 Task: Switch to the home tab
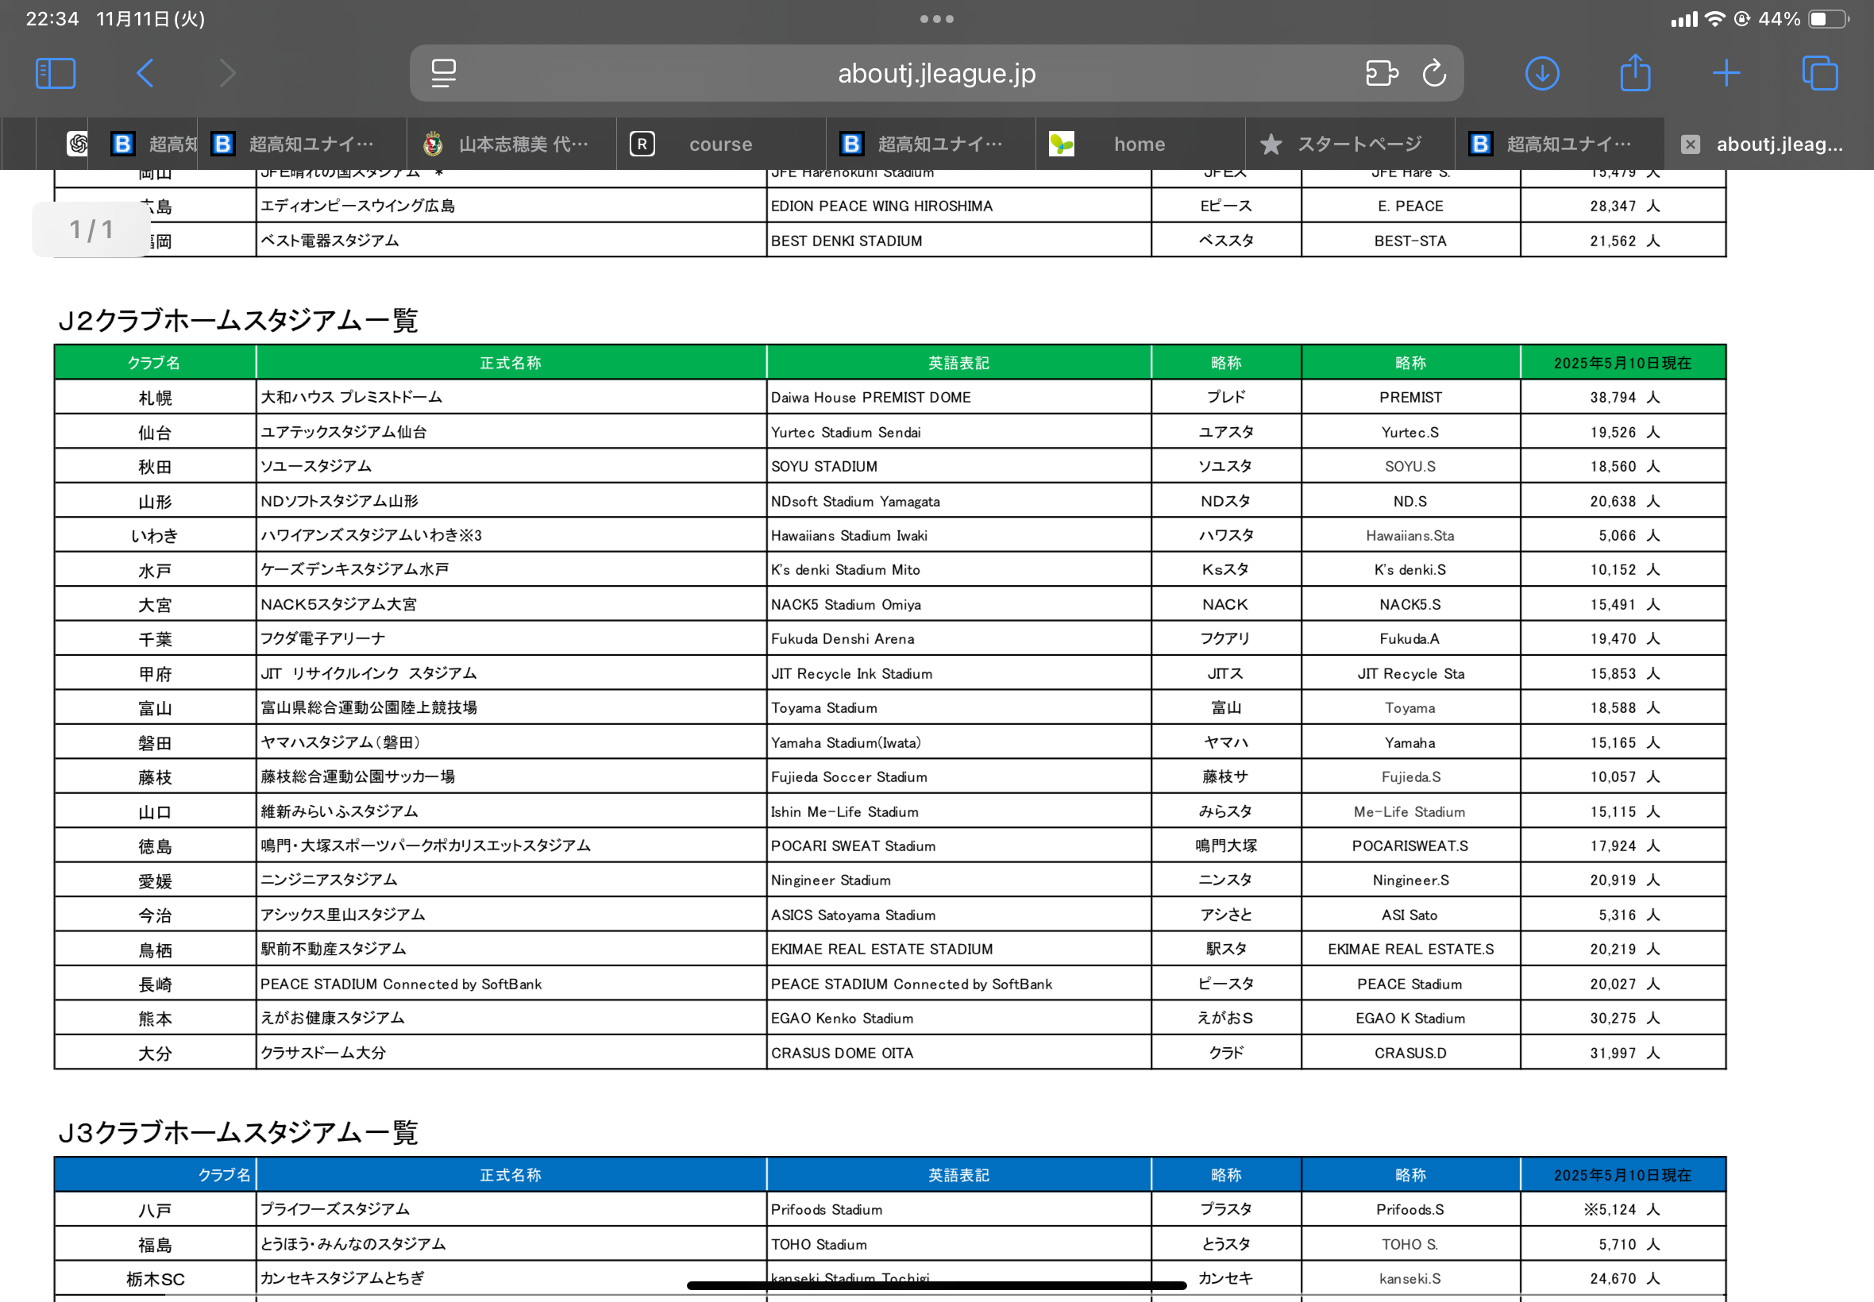[1139, 144]
